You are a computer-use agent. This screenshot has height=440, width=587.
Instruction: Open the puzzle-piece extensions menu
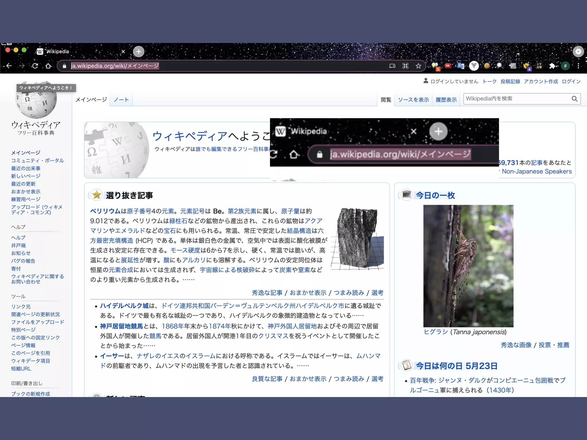point(552,66)
